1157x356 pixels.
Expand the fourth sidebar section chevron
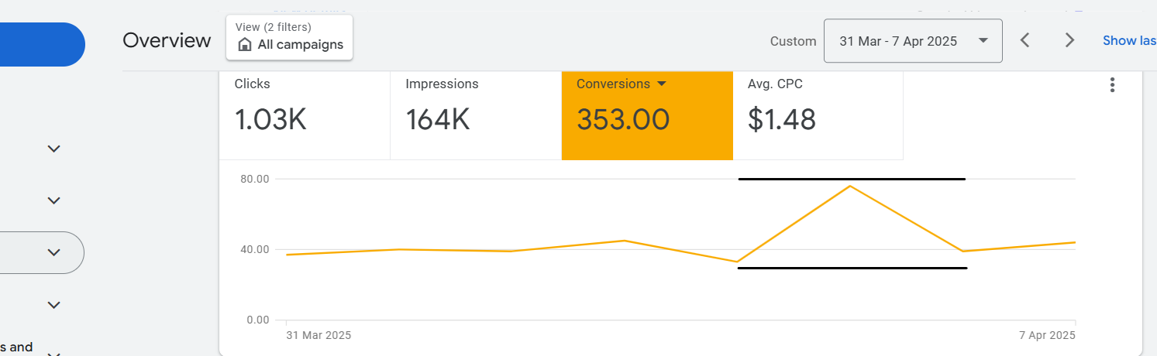53,305
